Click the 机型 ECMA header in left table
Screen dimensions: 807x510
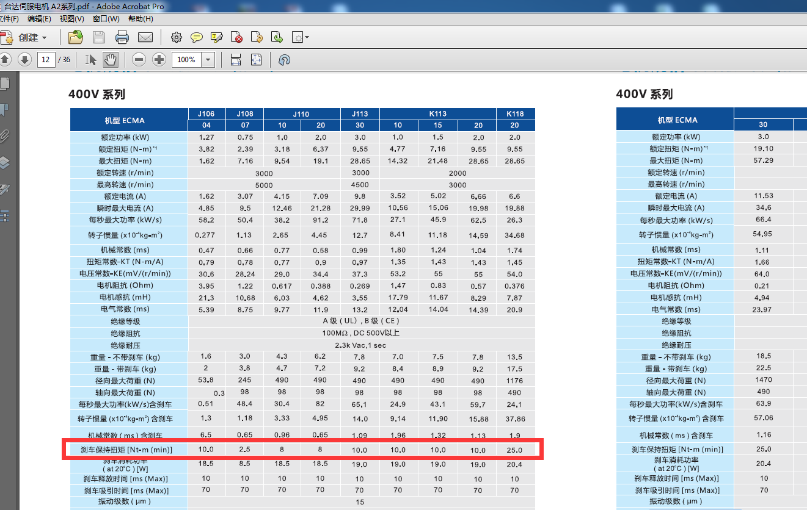click(128, 120)
